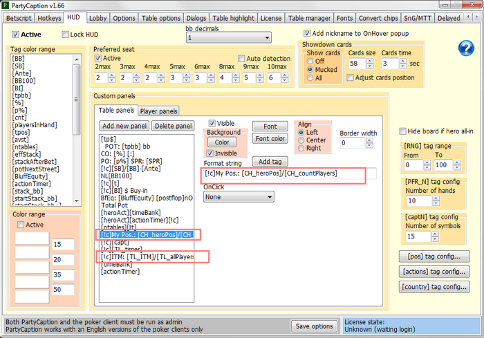Select the Mucked show cards option
484x338 pixels.
click(x=310, y=71)
